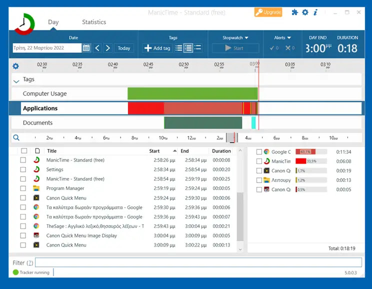Check the Google C summary checkbox
The height and width of the screenshot is (289, 372).
tap(259, 152)
